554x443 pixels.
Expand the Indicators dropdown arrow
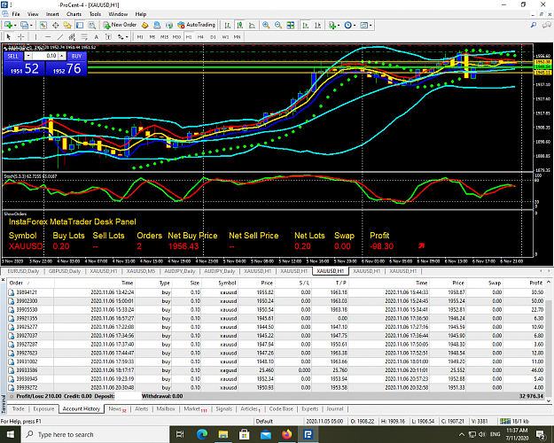[339, 25]
